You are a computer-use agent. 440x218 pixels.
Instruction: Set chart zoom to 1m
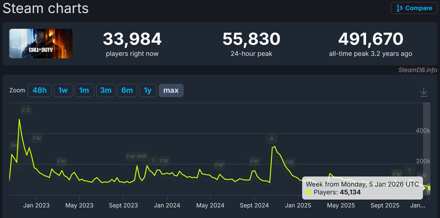coord(84,90)
